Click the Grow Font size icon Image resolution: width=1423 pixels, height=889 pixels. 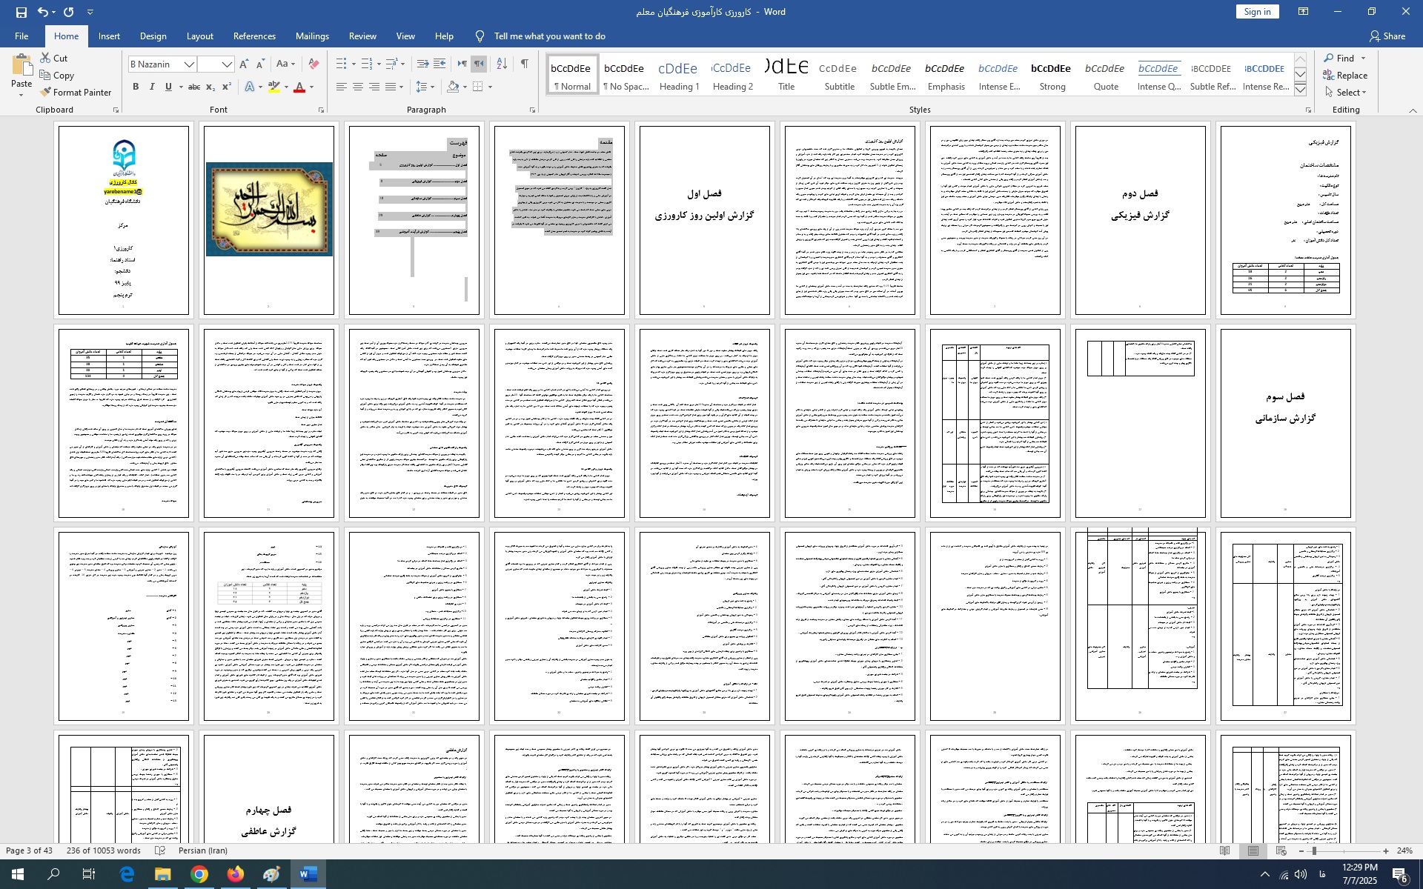click(244, 64)
